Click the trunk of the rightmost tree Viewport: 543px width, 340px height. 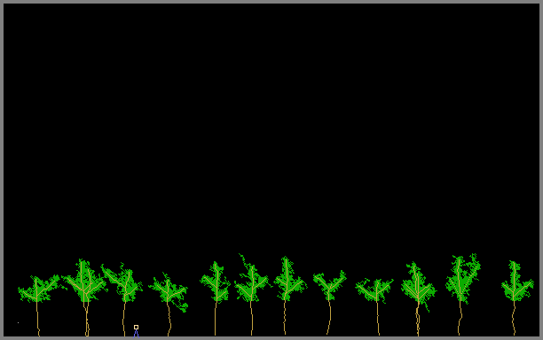point(514,318)
